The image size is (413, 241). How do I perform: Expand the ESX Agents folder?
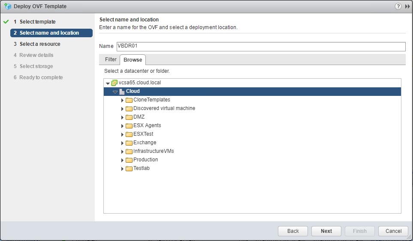pos(122,126)
